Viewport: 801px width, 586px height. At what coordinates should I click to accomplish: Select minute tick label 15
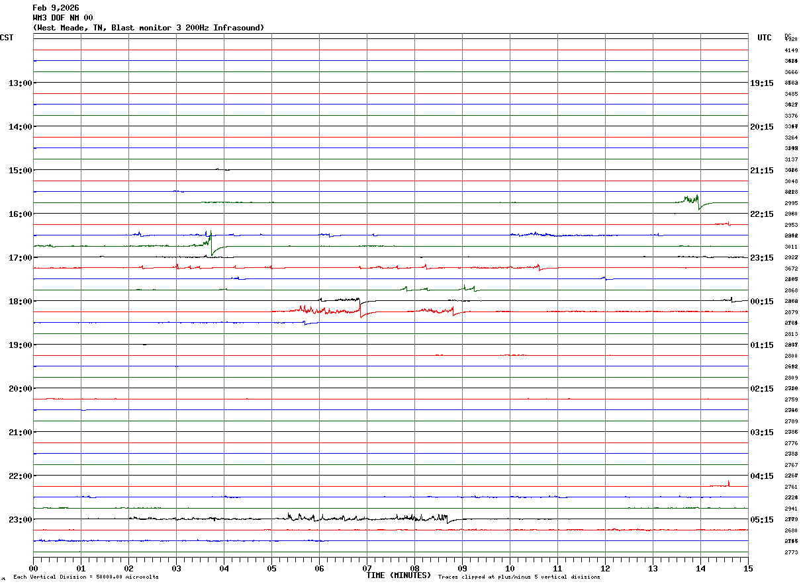pyautogui.click(x=748, y=569)
